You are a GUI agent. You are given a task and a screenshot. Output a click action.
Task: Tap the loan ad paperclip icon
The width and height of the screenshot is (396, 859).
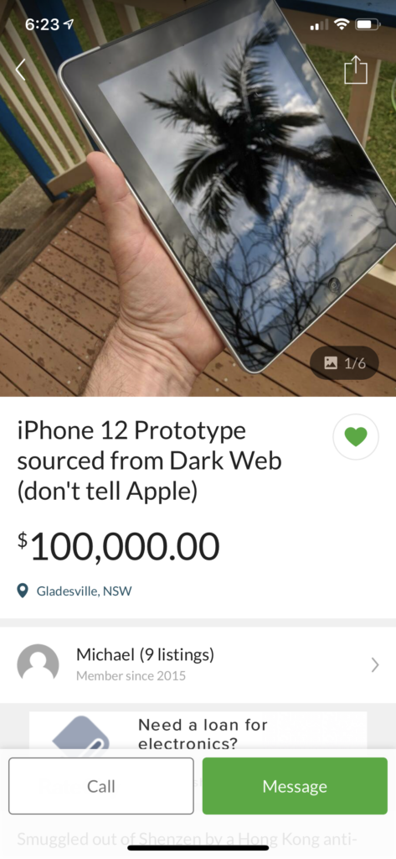click(81, 734)
